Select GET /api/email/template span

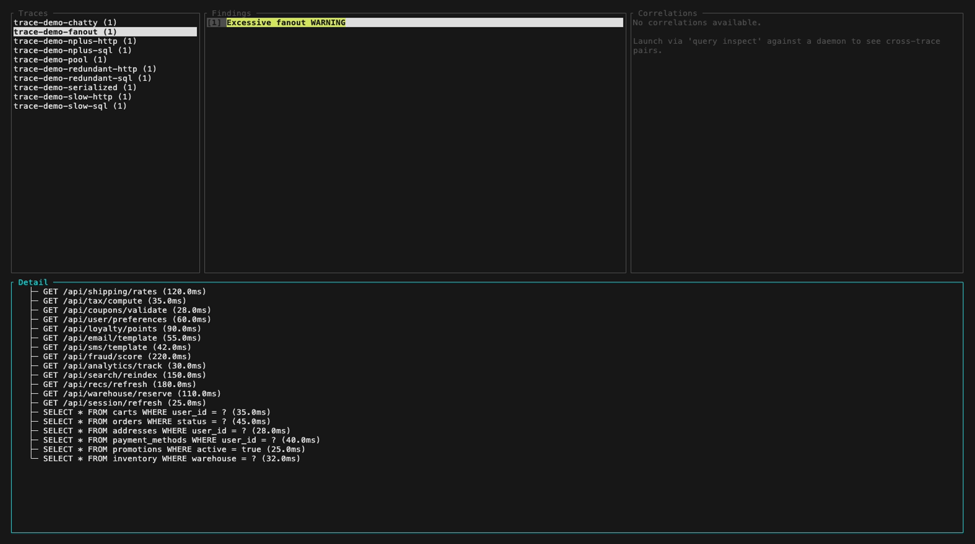point(122,338)
